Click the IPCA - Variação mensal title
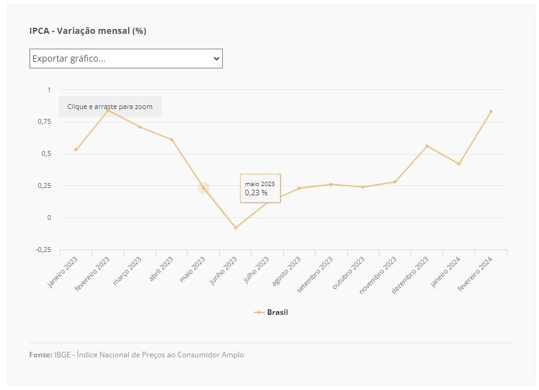 pyautogui.click(x=88, y=31)
